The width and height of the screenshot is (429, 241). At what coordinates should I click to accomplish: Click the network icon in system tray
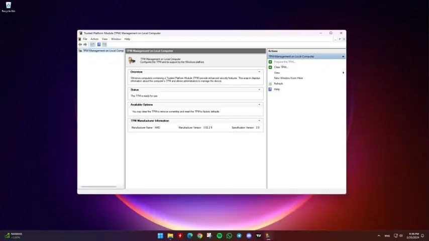pos(396,235)
